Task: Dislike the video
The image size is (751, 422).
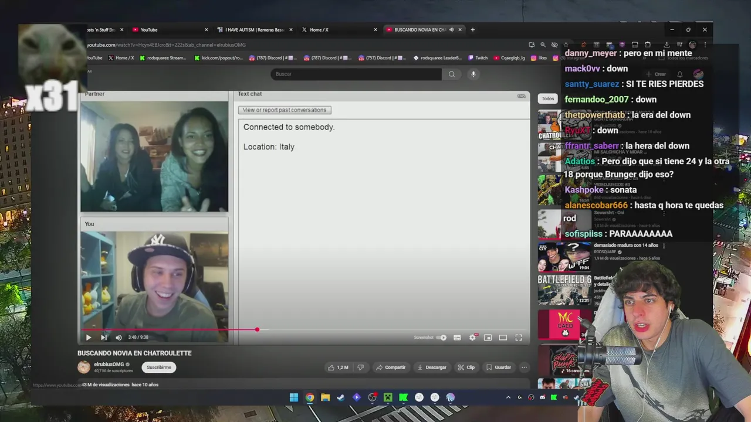Action: pos(360,367)
